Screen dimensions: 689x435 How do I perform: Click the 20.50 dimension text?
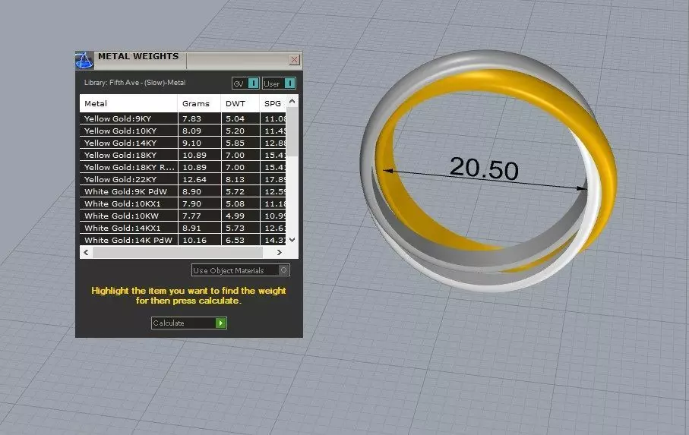(x=484, y=168)
